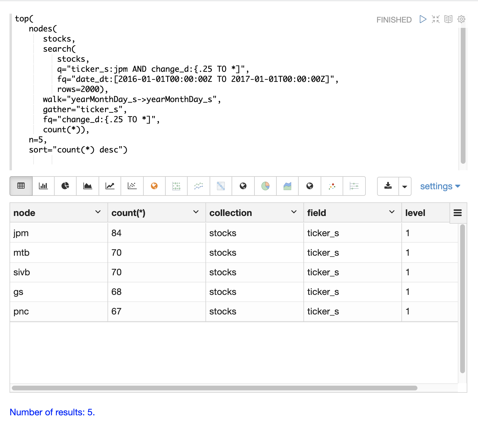Select the blue heatmap matrix visualization

[x=221, y=186]
